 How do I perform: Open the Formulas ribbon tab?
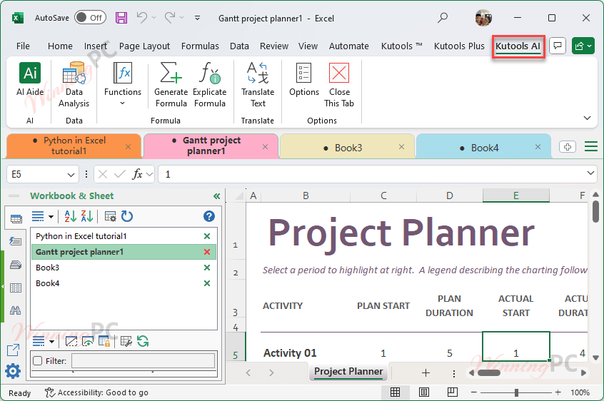(x=200, y=46)
